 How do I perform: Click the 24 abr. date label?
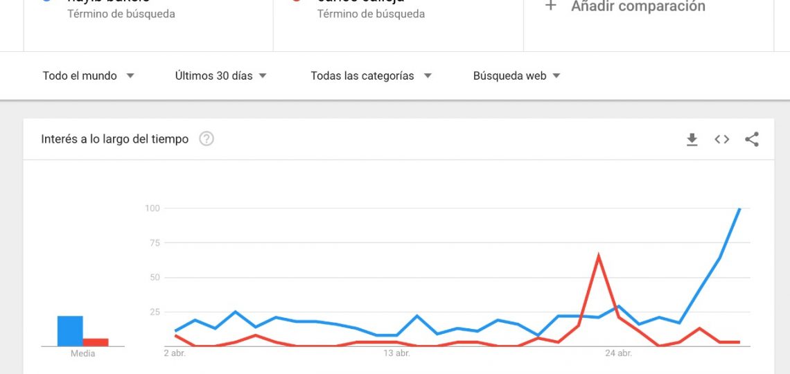[618, 353]
